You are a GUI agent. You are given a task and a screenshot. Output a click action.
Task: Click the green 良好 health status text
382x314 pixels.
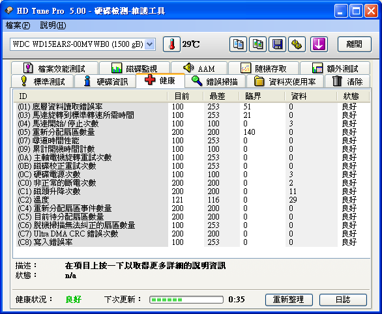(74, 300)
